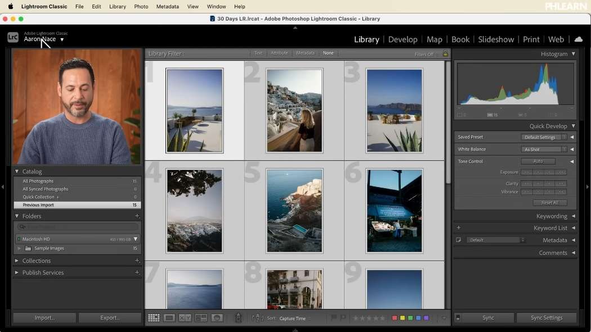Open White Balance As Shot dropdown
Viewport: 591px width, 332px height.
coord(544,149)
